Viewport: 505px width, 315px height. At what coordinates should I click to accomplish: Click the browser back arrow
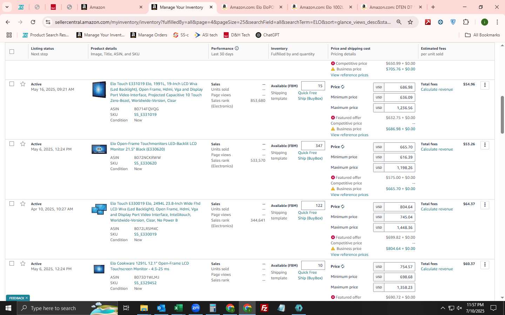8,22
